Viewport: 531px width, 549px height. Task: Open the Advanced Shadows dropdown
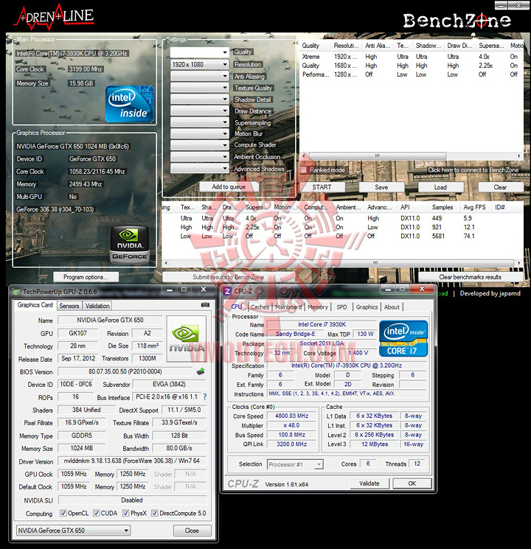pyautogui.click(x=199, y=168)
